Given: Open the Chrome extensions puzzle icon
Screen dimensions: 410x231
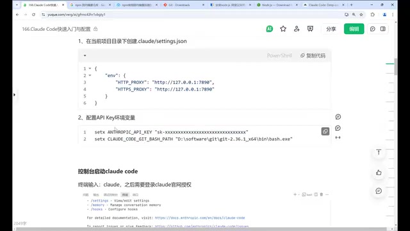Looking at the screenshot, I should (373, 15).
